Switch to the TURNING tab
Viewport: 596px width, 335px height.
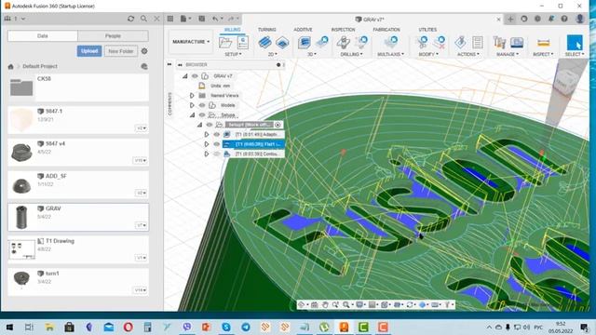[x=267, y=30]
